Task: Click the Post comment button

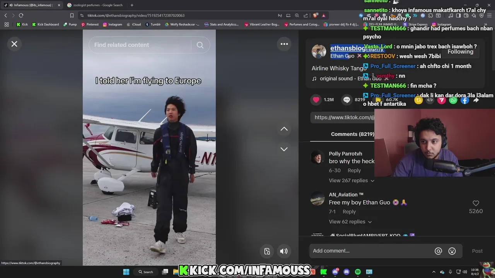Action: (x=477, y=251)
